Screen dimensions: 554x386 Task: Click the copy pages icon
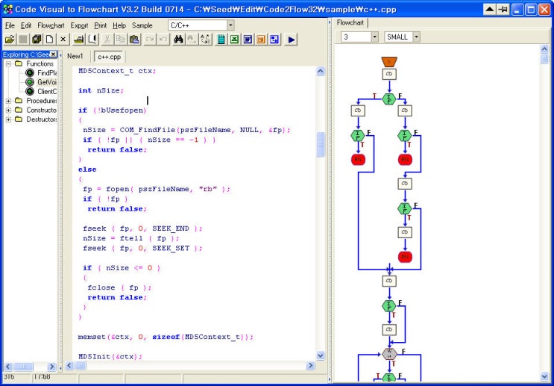coord(121,40)
